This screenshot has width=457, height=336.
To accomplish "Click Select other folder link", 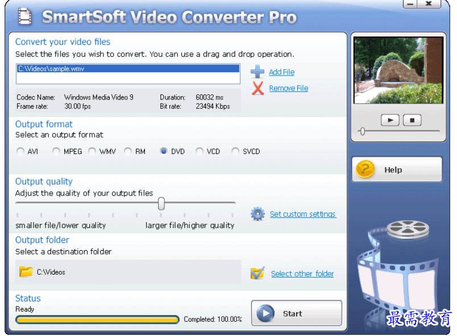I will 302,273.
